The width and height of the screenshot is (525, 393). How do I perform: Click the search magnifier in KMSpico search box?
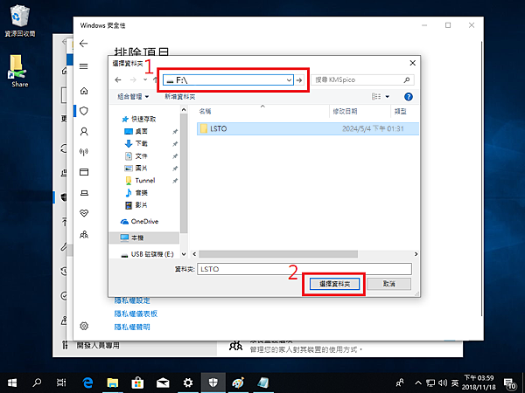tap(407, 80)
